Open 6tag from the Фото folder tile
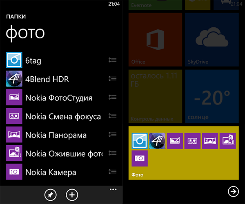 coord(140,141)
